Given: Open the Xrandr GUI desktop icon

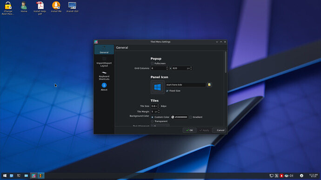Looking at the screenshot, I should click(72, 7).
